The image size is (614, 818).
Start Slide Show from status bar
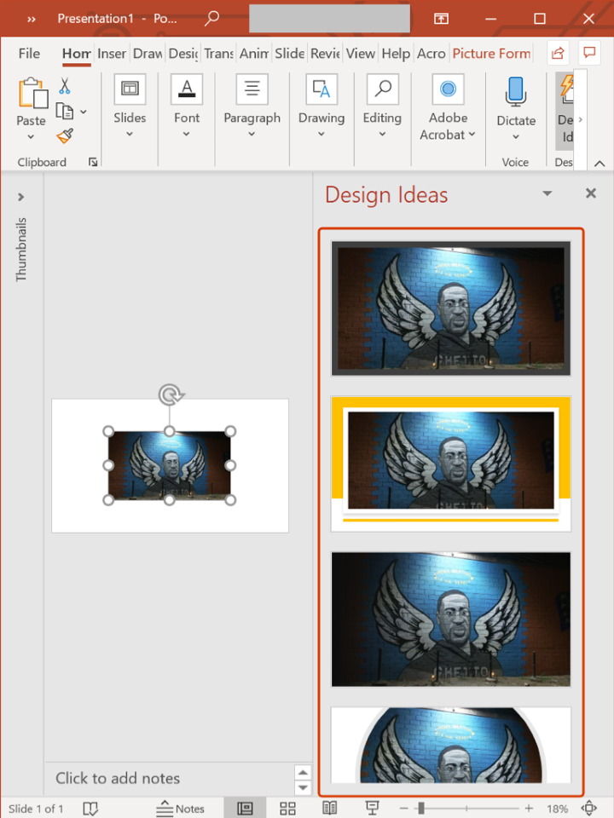[372, 809]
